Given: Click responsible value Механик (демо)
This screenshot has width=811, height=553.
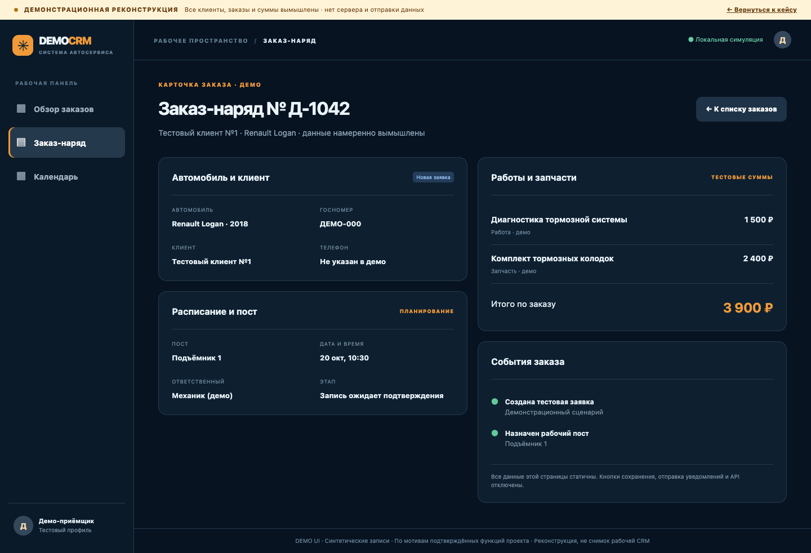Looking at the screenshot, I should point(202,396).
